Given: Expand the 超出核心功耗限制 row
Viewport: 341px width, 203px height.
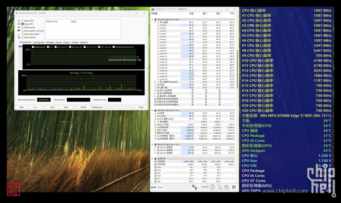Looking at the screenshot, I should point(155,96).
